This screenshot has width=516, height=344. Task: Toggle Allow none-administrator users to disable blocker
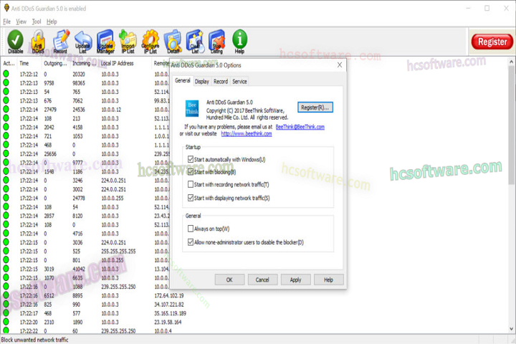190,242
